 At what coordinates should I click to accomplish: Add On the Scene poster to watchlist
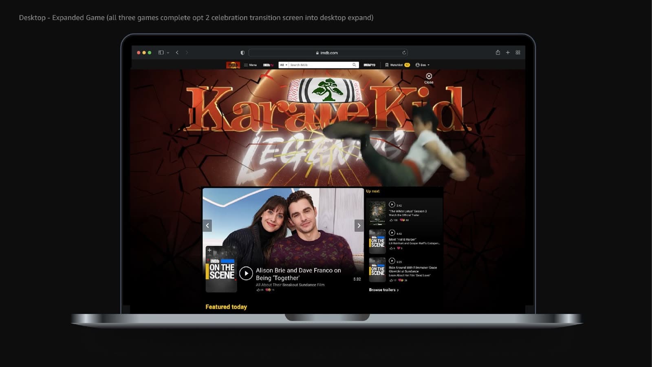coord(209,250)
